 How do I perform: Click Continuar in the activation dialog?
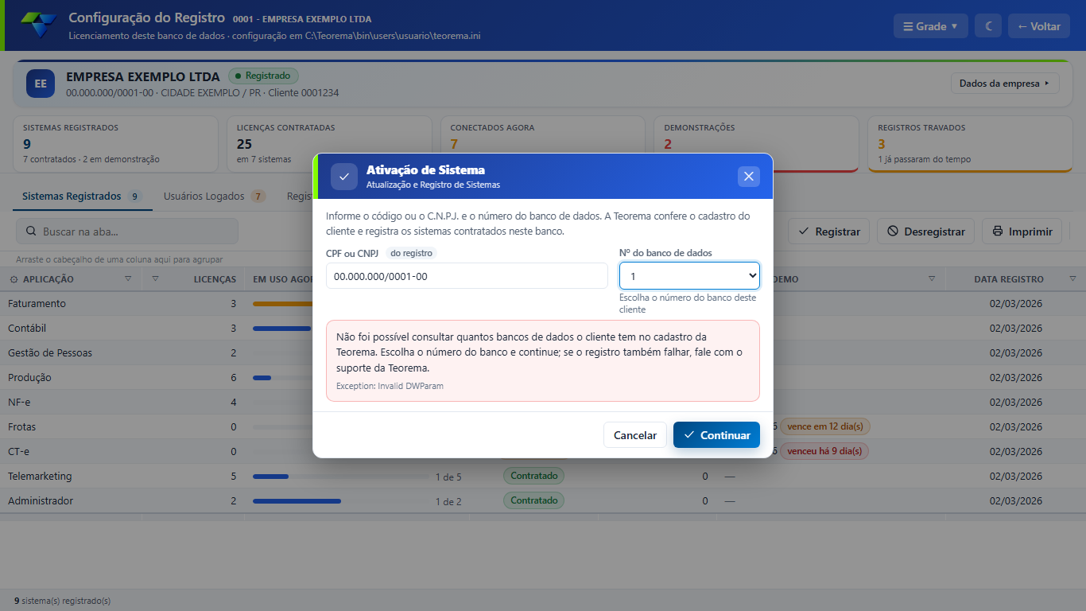(716, 435)
